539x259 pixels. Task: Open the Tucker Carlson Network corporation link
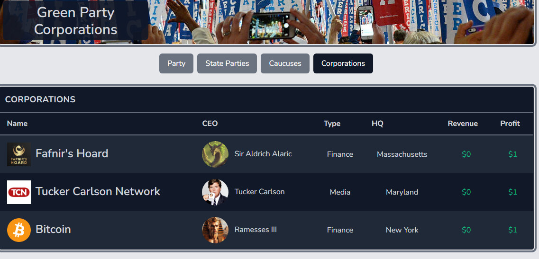pyautogui.click(x=98, y=191)
